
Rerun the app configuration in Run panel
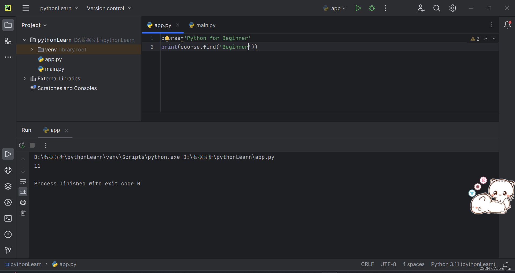click(21, 145)
